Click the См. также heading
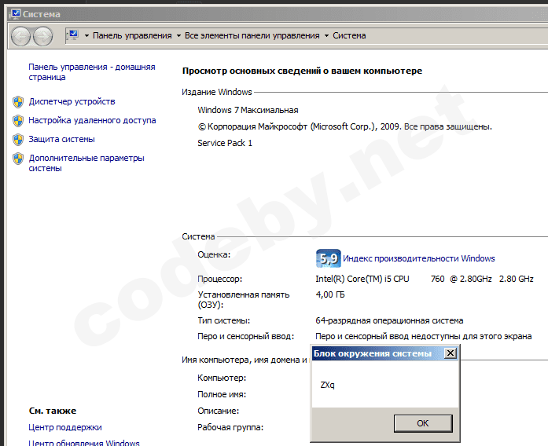This screenshot has width=548, height=446. [x=53, y=411]
